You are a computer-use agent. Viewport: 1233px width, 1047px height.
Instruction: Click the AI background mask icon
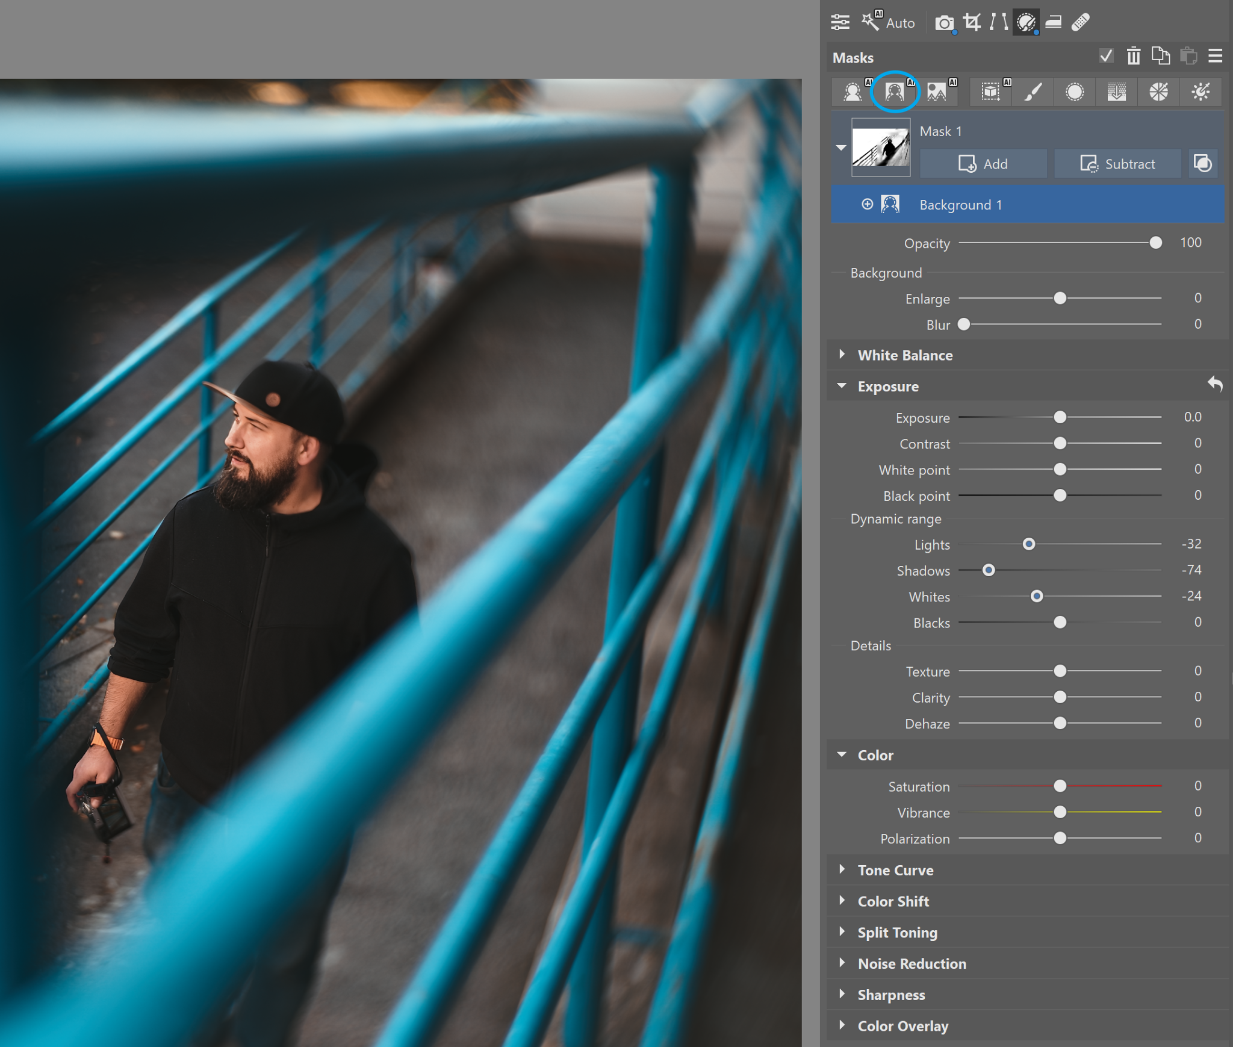(x=895, y=92)
